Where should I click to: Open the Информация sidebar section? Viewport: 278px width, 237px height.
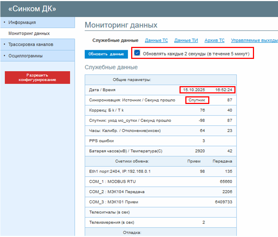(22, 22)
